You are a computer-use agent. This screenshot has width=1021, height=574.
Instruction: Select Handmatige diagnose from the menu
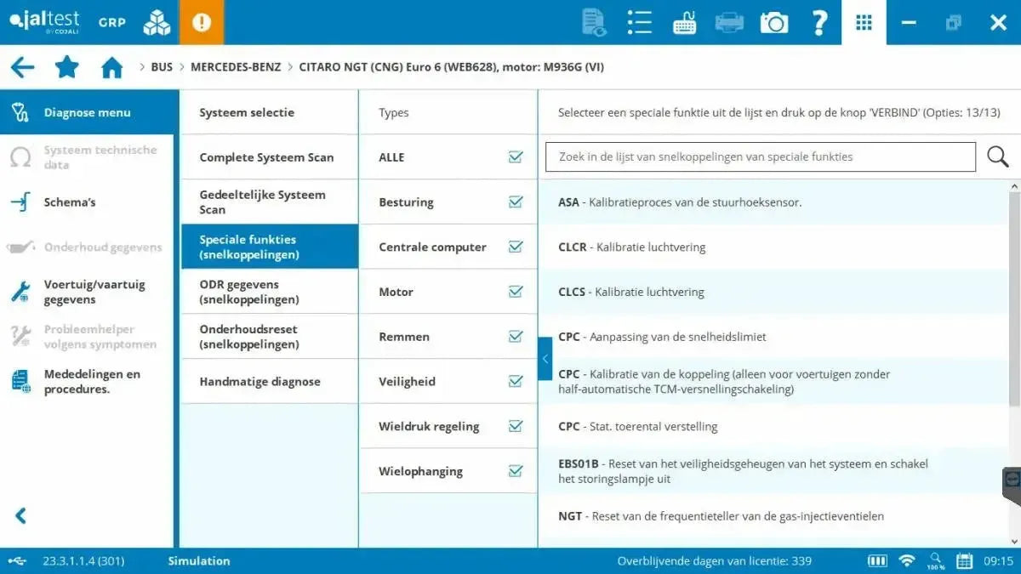coord(260,381)
